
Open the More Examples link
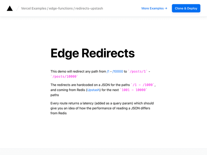[154, 8]
